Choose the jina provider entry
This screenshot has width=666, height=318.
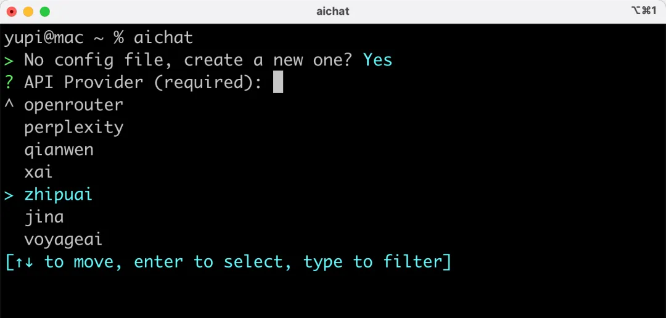click(x=44, y=217)
